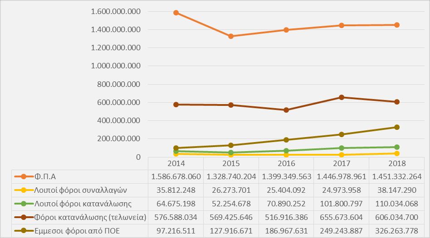430x238 pixels.
Task: Click the brown τελωνεία data point for 2017
Action: [342, 97]
